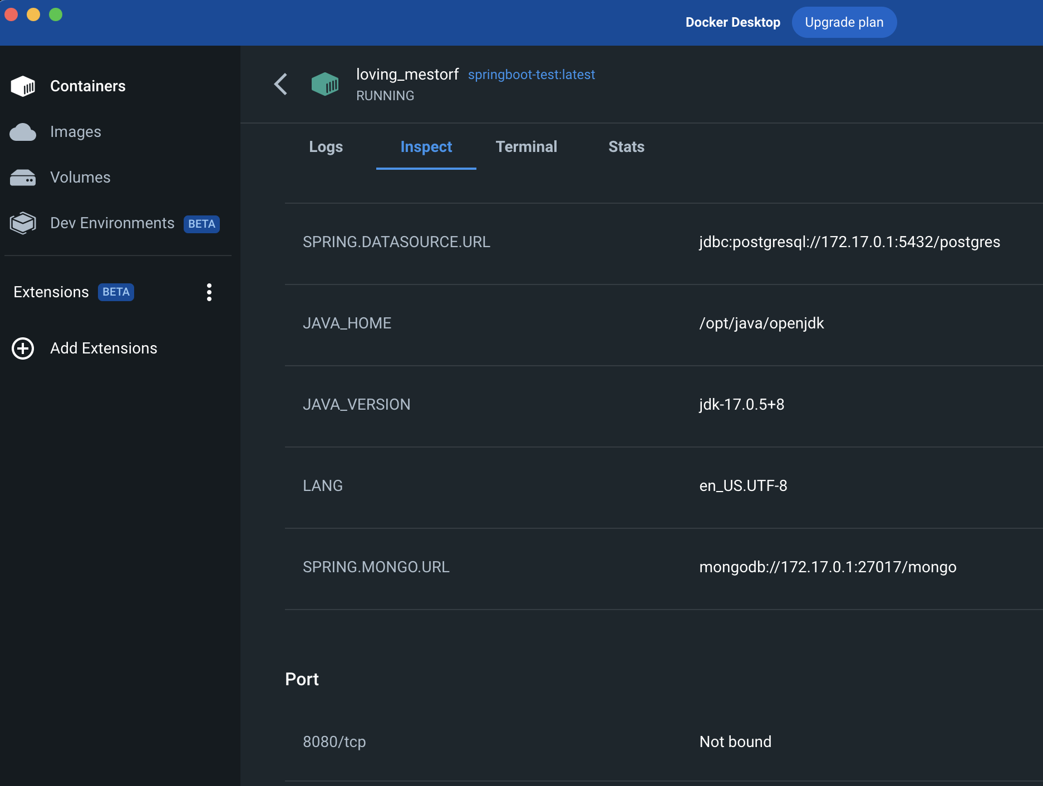1043x786 pixels.
Task: Click the Images cloud icon
Action: 23,132
